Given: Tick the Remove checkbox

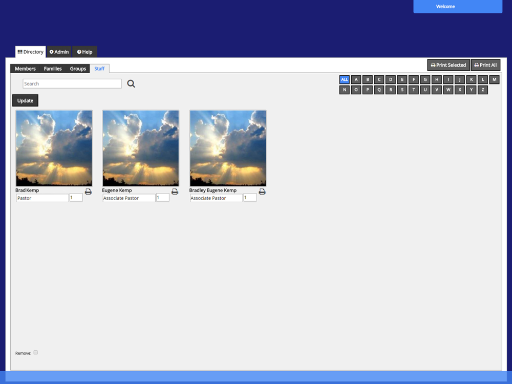Looking at the screenshot, I should click(36, 352).
